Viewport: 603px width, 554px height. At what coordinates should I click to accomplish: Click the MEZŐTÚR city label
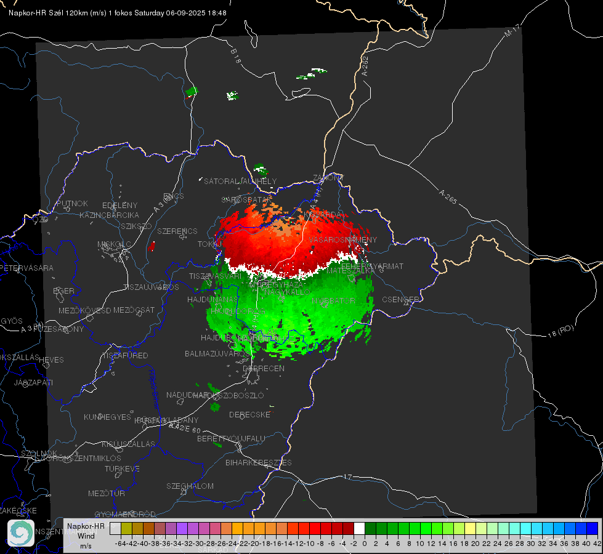click(107, 493)
